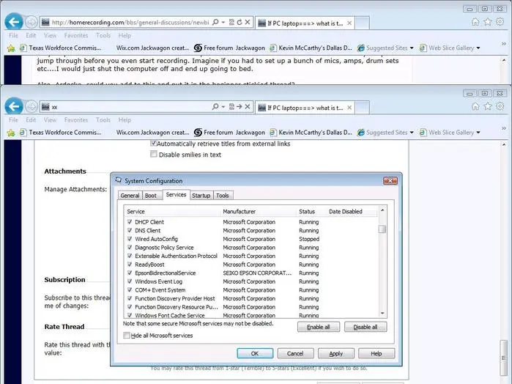
Task: Uncheck the DNS Client service checkbox
Action: coord(130,230)
